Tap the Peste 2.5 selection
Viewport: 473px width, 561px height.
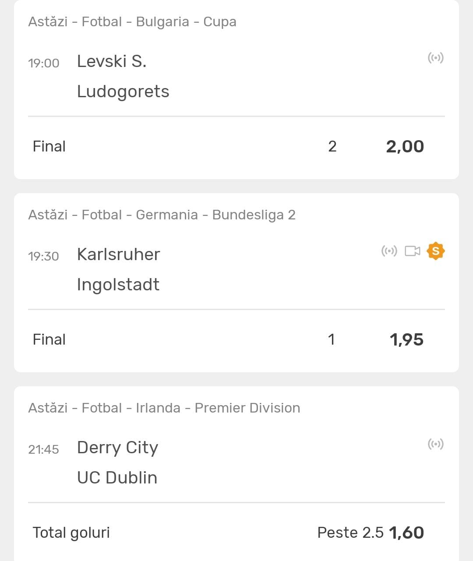pos(350,533)
